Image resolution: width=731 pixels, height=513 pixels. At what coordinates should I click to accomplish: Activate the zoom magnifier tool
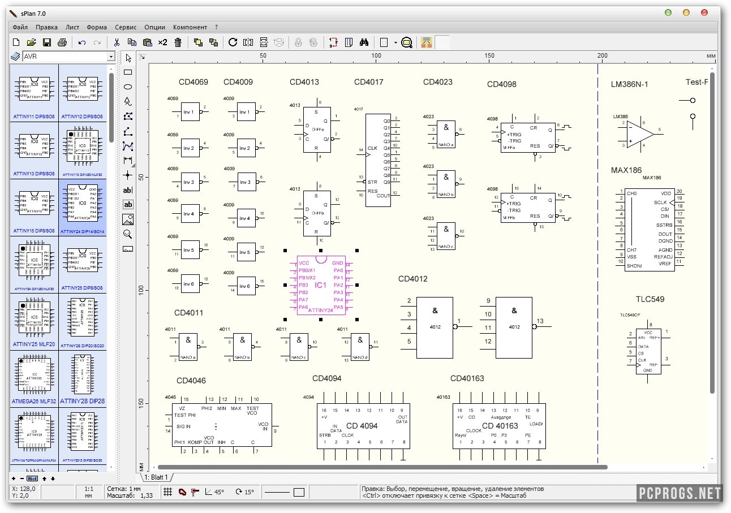(128, 234)
